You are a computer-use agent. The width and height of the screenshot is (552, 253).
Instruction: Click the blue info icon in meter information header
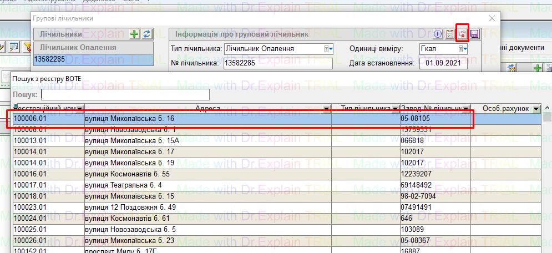click(438, 34)
